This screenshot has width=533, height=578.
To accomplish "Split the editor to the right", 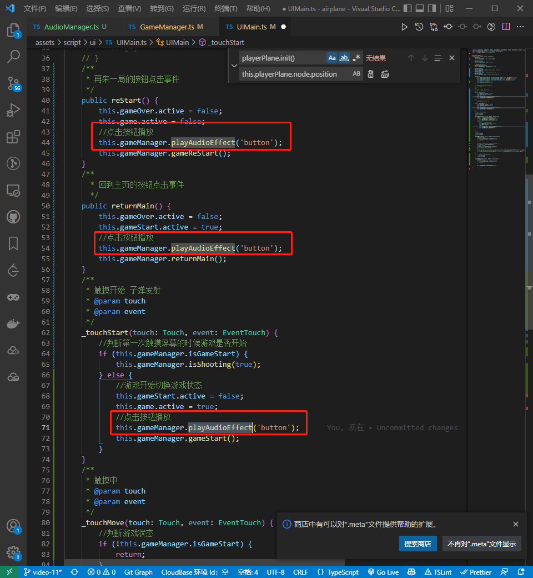I will coord(506,27).
